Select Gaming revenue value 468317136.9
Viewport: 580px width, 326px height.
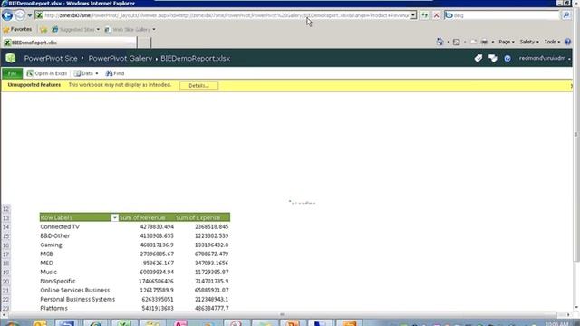pyautogui.click(x=157, y=244)
